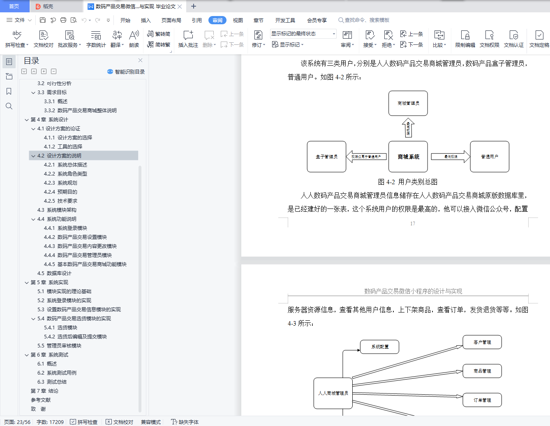Click the Save icon in quick access toolbar
The height and width of the screenshot is (426, 550).
pyautogui.click(x=43, y=20)
